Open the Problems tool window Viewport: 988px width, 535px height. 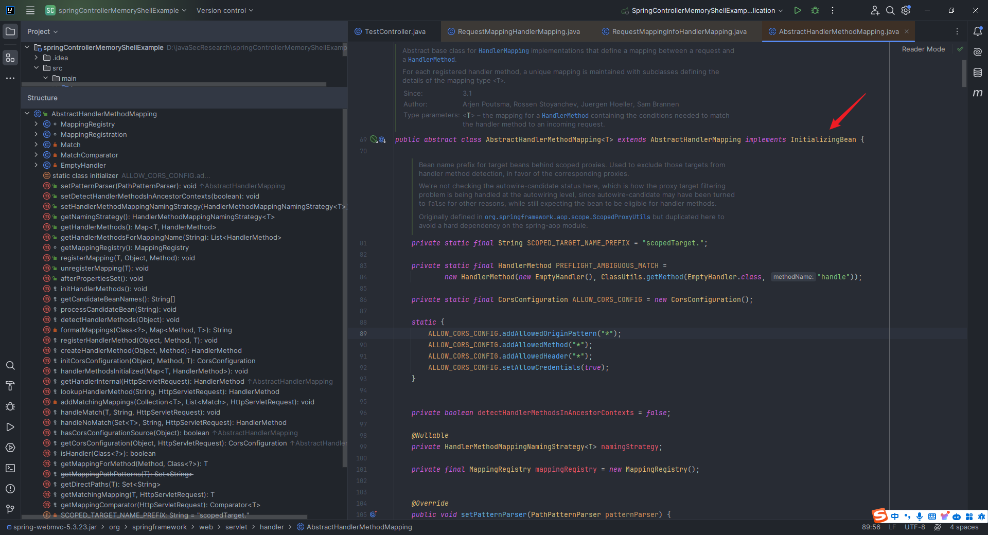(10, 489)
